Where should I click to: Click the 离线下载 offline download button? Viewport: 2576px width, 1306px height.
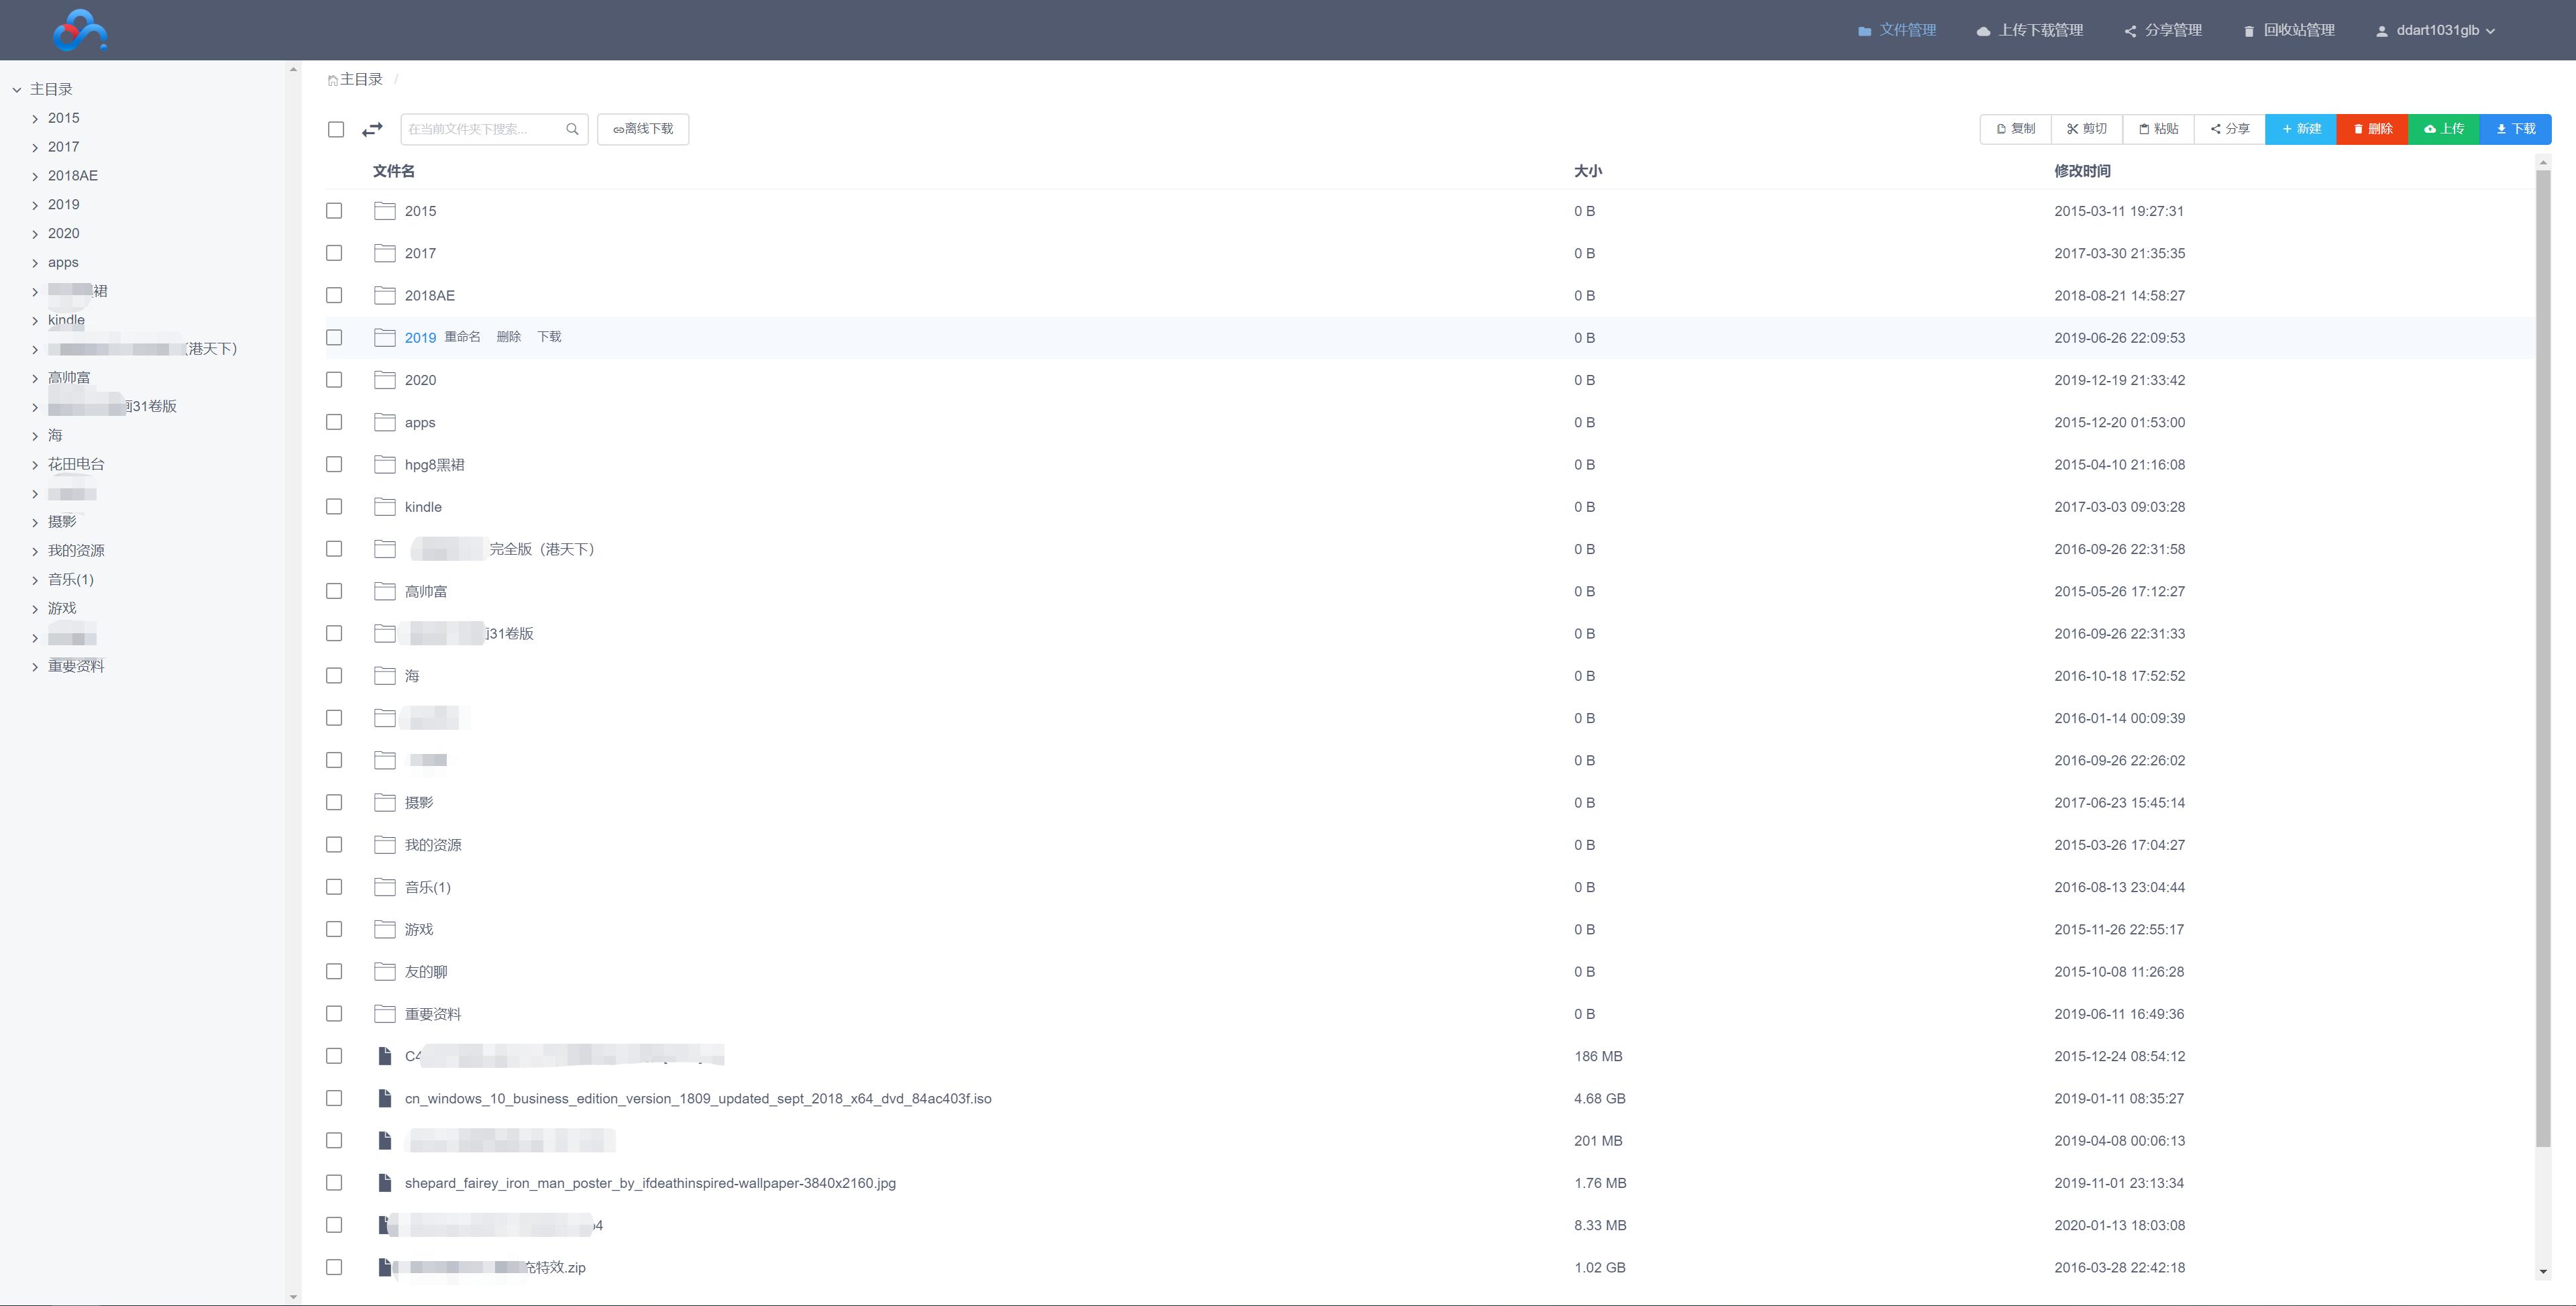coord(643,129)
